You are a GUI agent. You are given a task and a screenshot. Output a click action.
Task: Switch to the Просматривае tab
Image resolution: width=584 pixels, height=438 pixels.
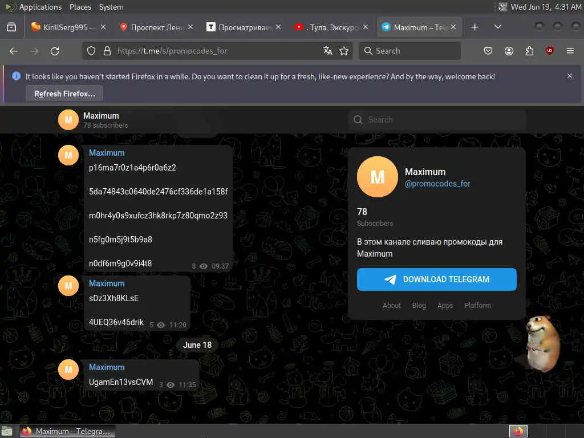244,27
